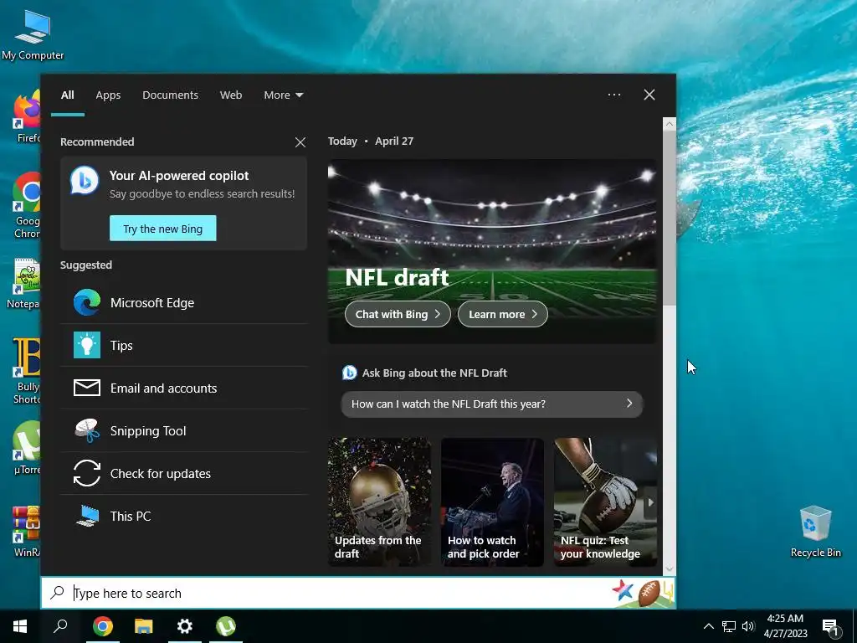The image size is (857, 643).
Task: Open the Windows Start menu
Action: [x=20, y=626]
